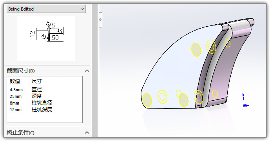Click the counterbore hole preview diagram
270x141 pixels.
[x=46, y=38]
